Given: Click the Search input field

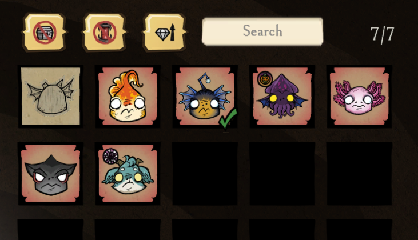Looking at the screenshot, I should pyautogui.click(x=262, y=31).
